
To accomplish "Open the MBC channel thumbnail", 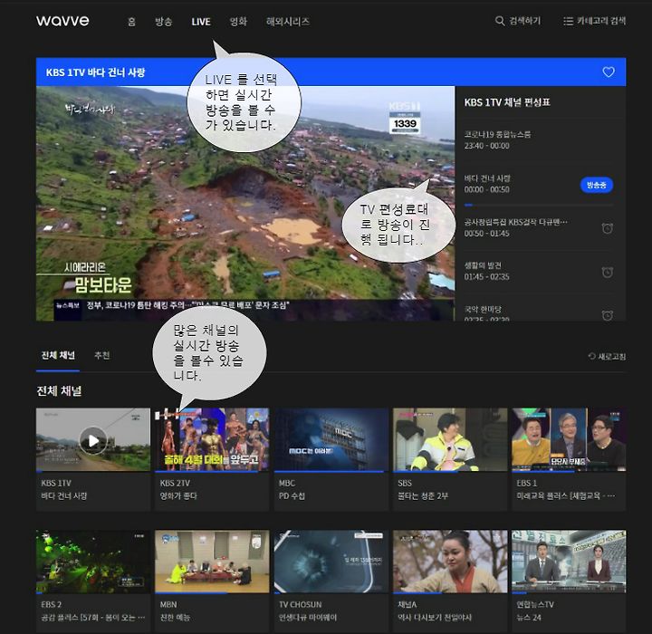I will [331, 439].
